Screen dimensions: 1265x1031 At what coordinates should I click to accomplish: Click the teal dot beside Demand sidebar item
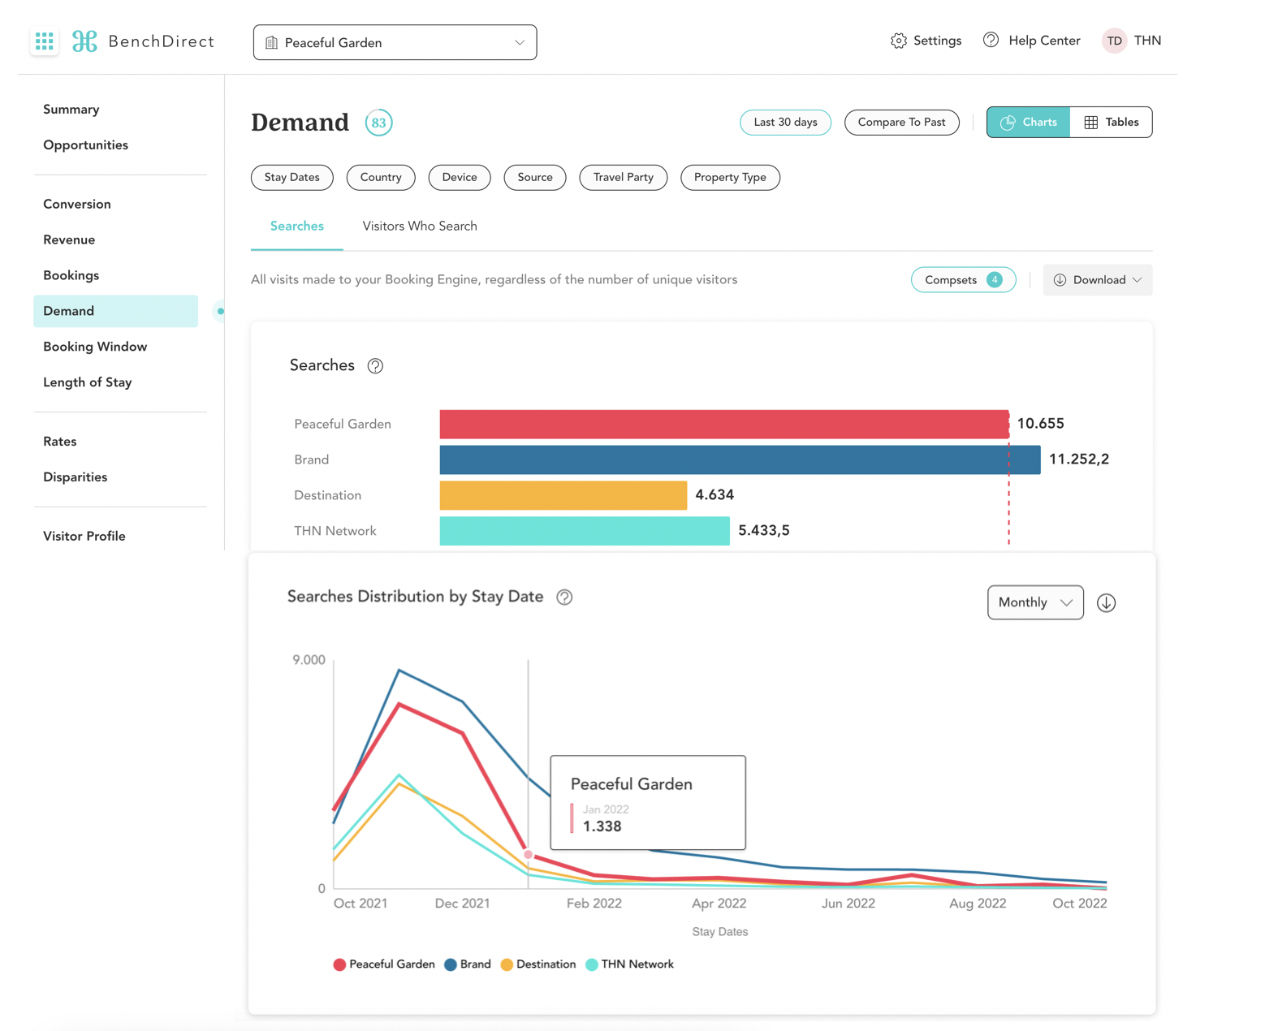coord(221,311)
